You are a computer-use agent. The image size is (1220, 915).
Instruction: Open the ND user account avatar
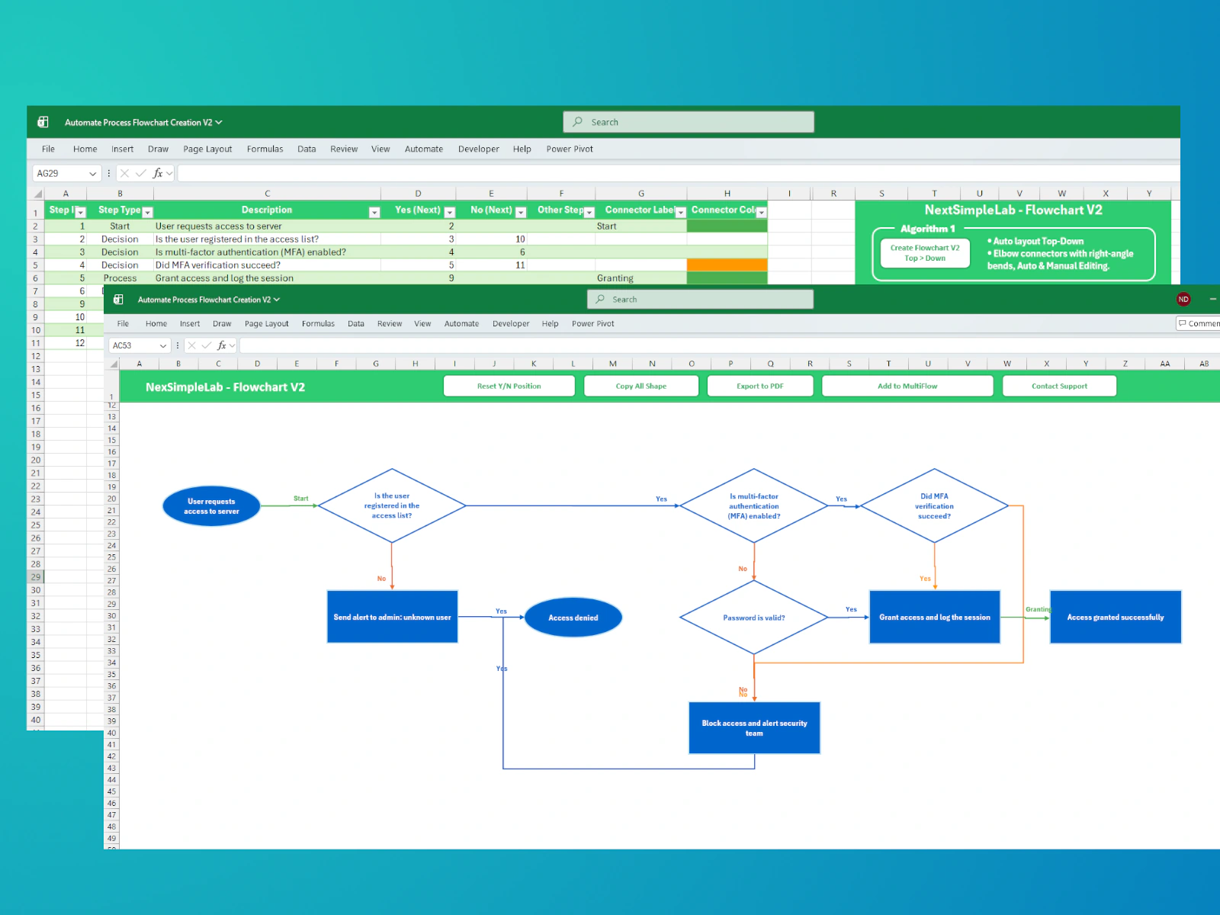pyautogui.click(x=1183, y=299)
